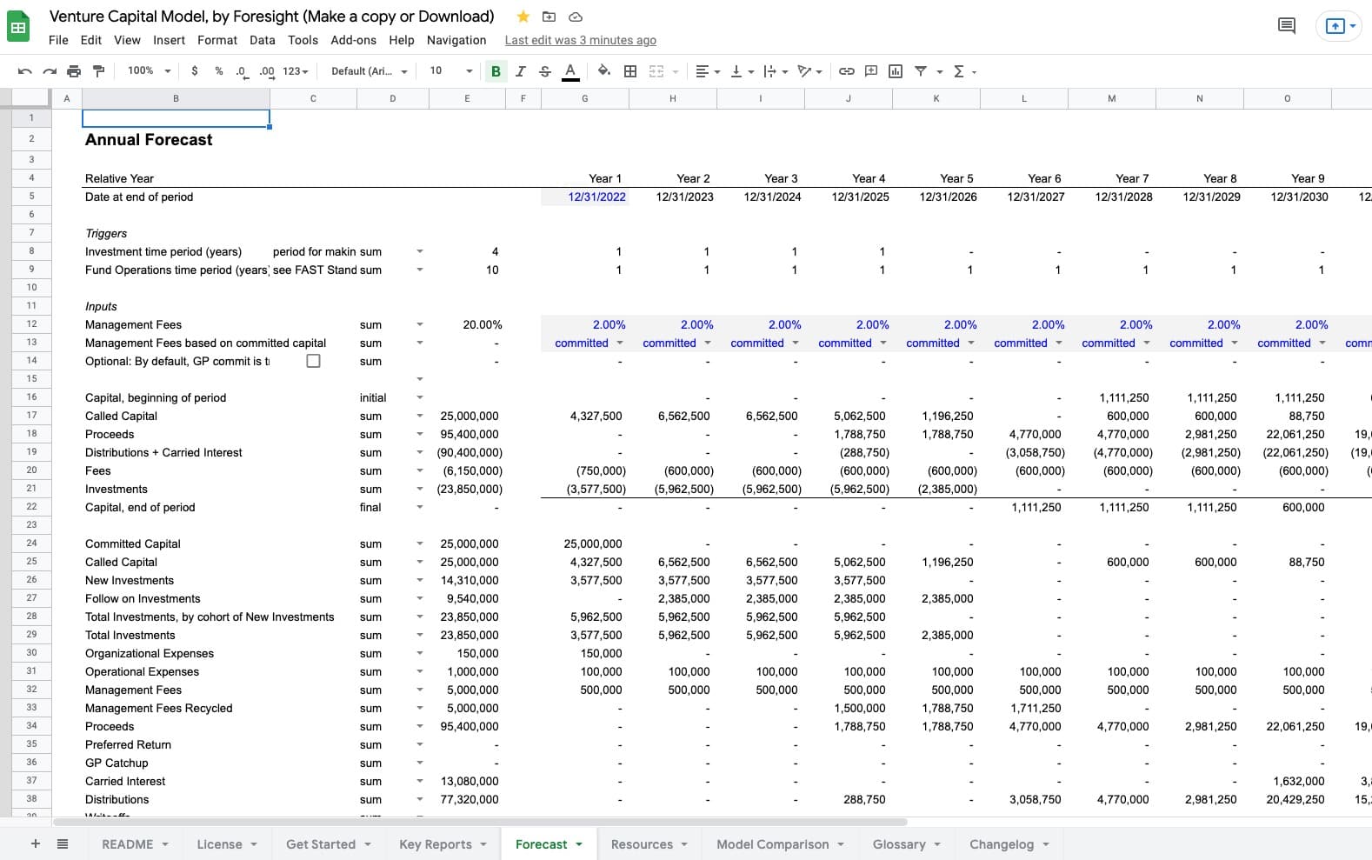This screenshot has height=860, width=1372.
Task: Toggle bold formatting button
Action: click(496, 71)
